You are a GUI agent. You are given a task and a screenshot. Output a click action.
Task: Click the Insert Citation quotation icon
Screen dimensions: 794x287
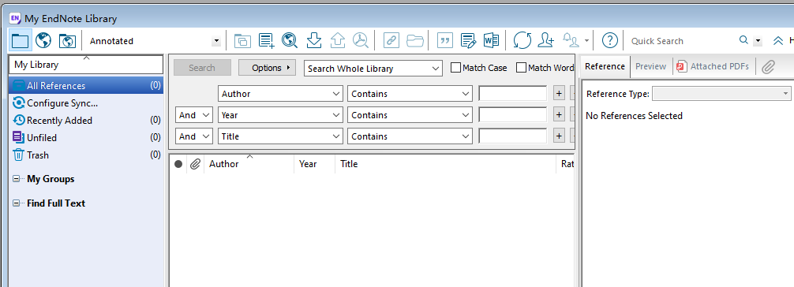click(444, 40)
